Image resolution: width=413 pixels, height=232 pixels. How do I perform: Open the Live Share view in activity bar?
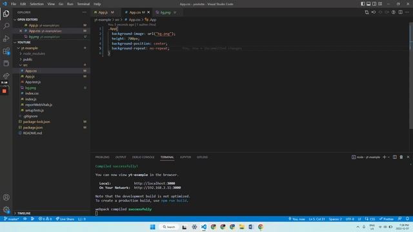coord(6,76)
